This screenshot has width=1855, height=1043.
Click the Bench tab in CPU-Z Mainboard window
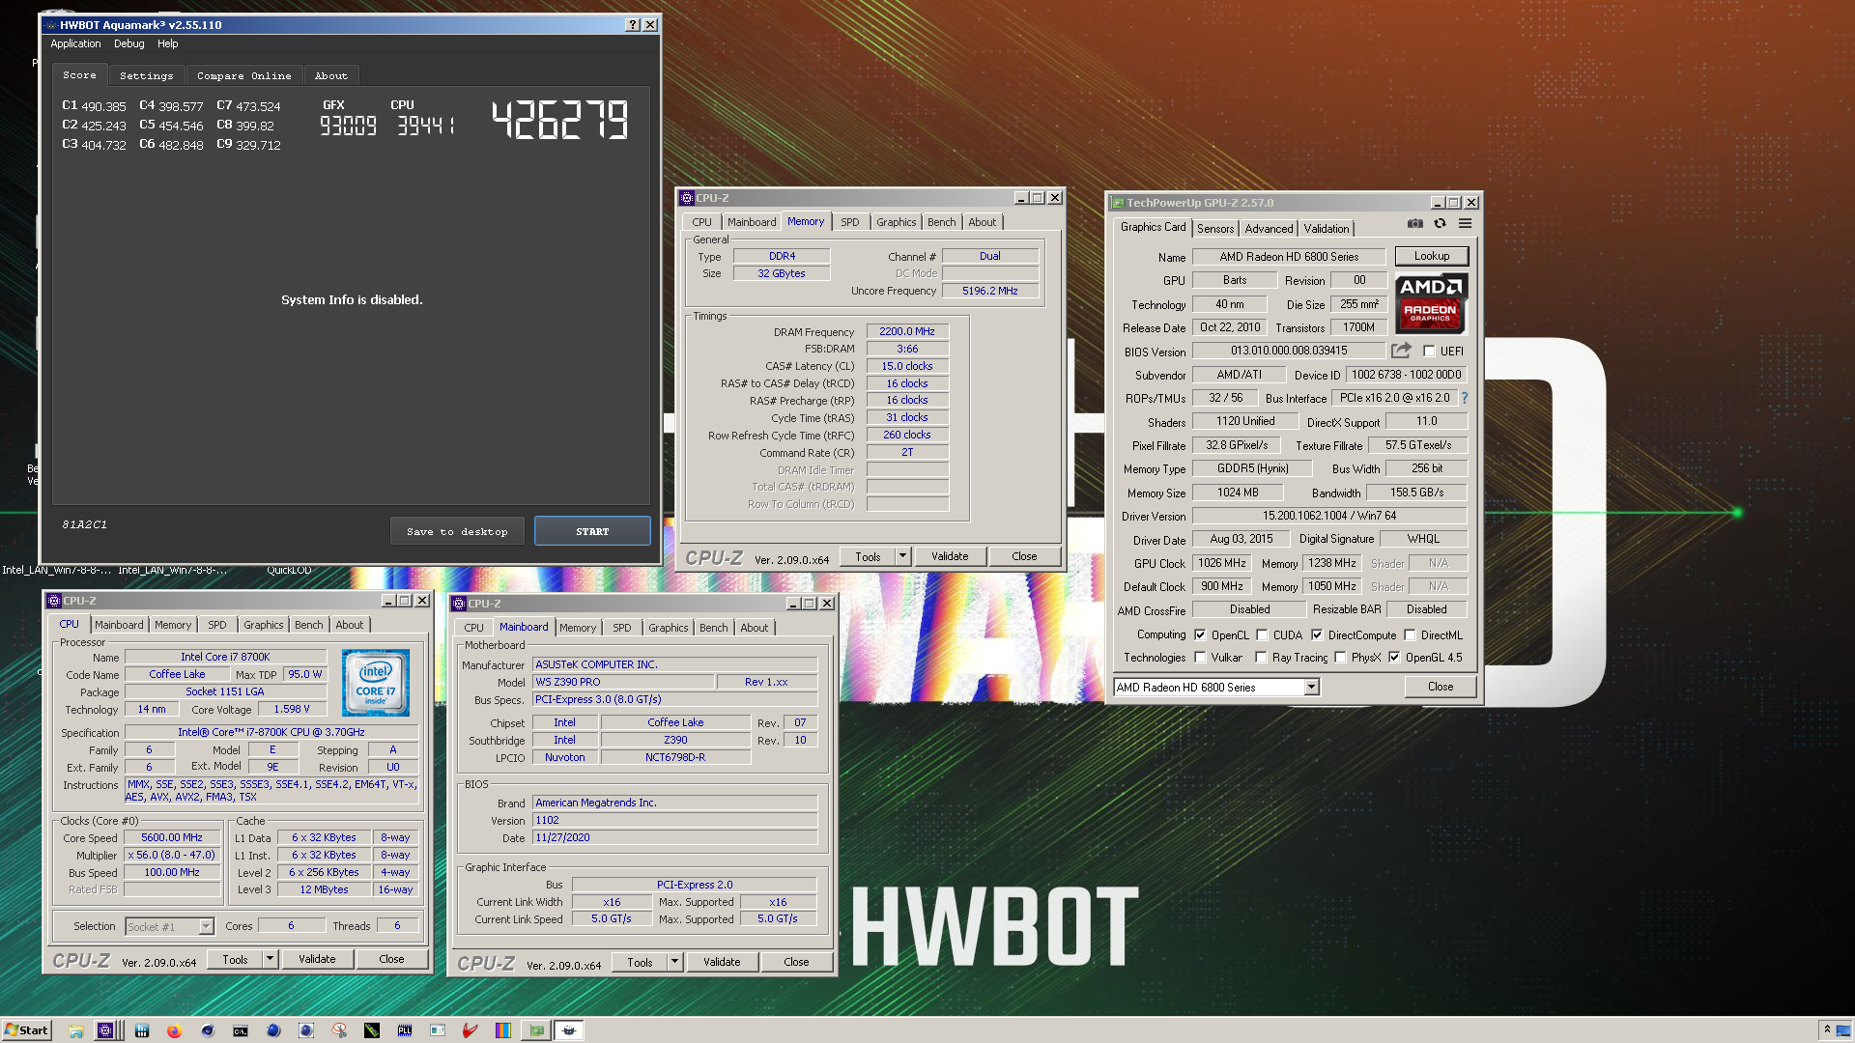(x=714, y=628)
